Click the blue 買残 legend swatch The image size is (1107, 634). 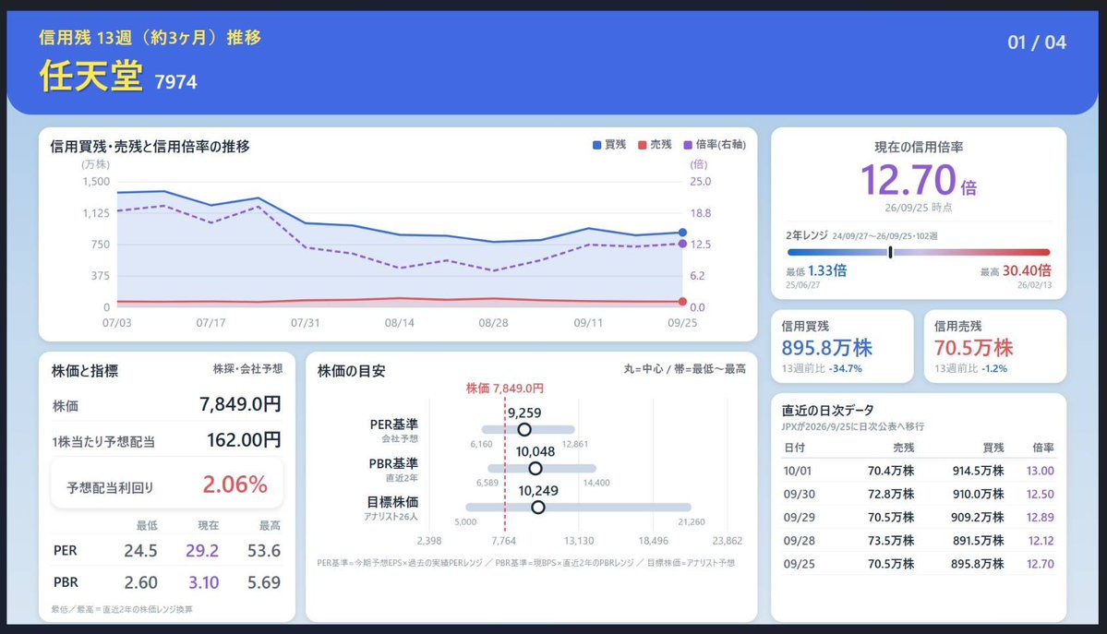point(596,145)
